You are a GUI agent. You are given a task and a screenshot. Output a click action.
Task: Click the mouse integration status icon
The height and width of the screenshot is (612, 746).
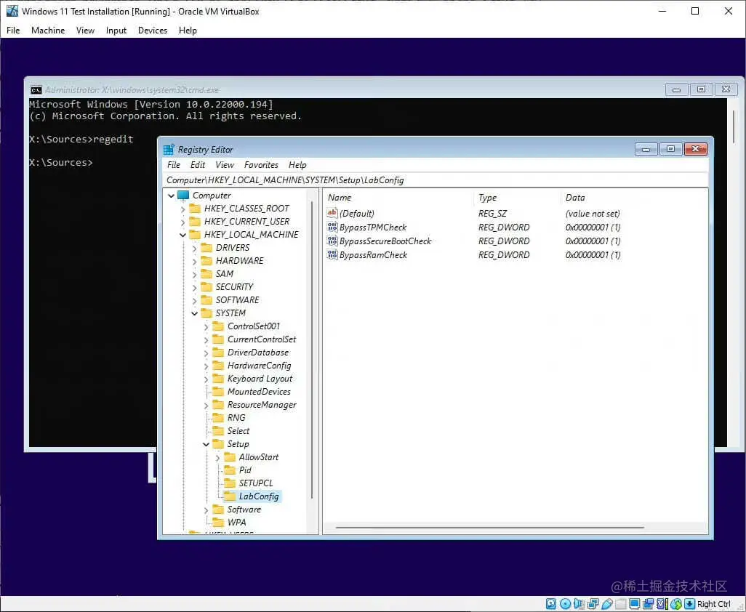pos(676,604)
